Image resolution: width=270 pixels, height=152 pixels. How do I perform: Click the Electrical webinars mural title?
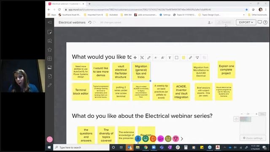click(72, 22)
